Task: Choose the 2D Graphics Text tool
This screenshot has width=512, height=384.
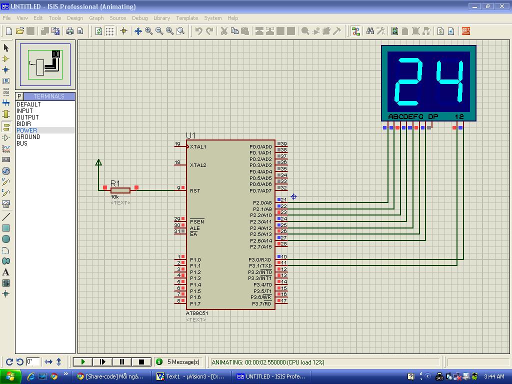Action: click(x=6, y=272)
